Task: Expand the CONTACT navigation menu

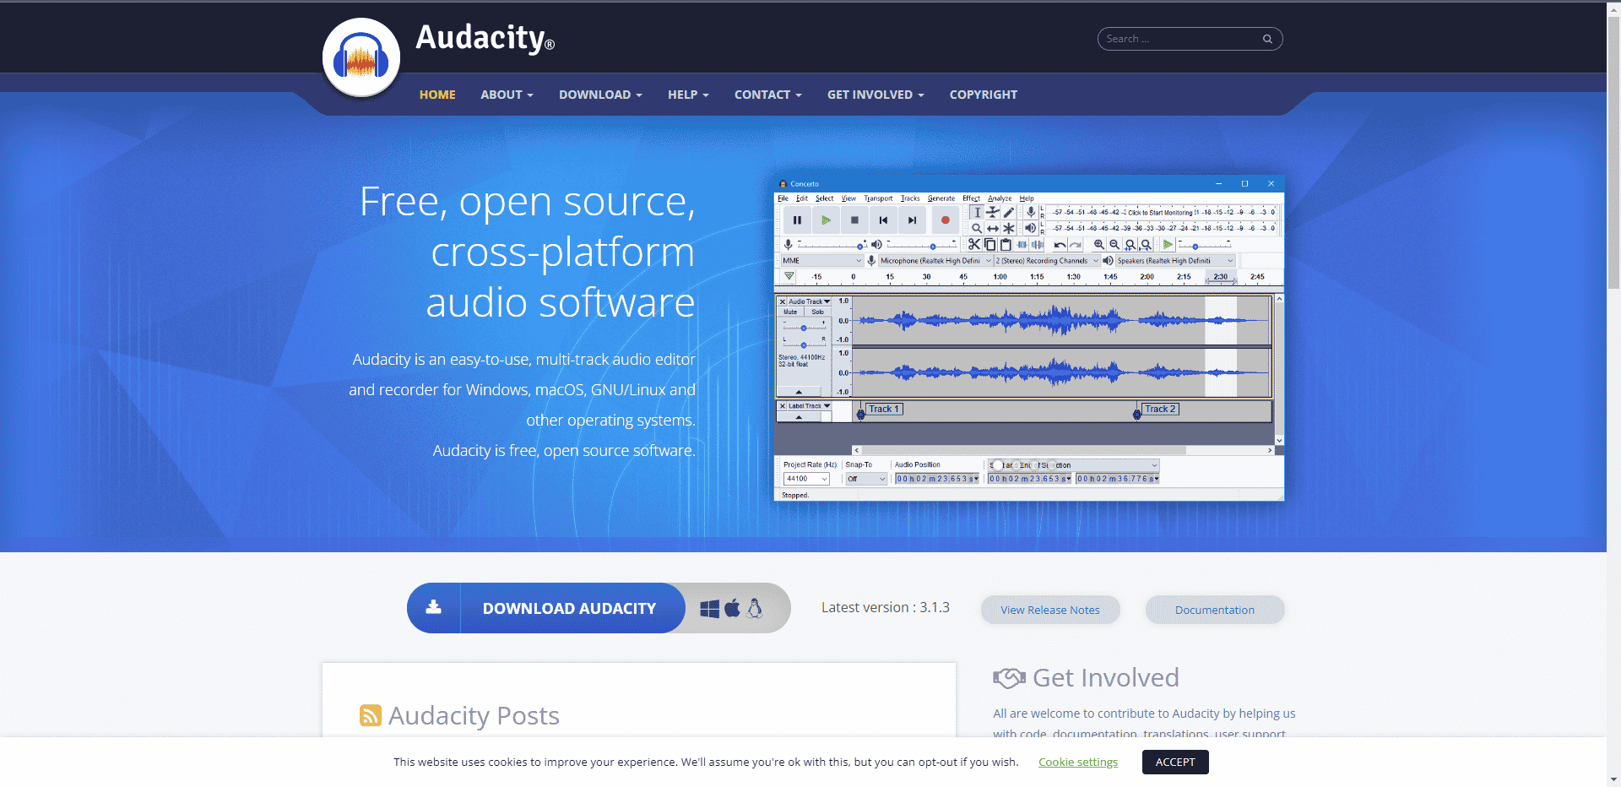Action: coord(767,95)
